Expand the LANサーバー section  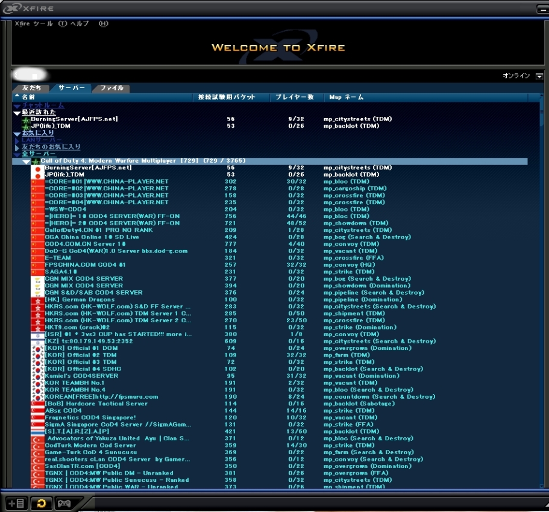[16, 140]
